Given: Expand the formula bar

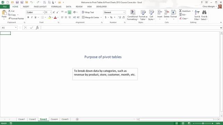Looking at the screenshot, I should pos(221,28).
